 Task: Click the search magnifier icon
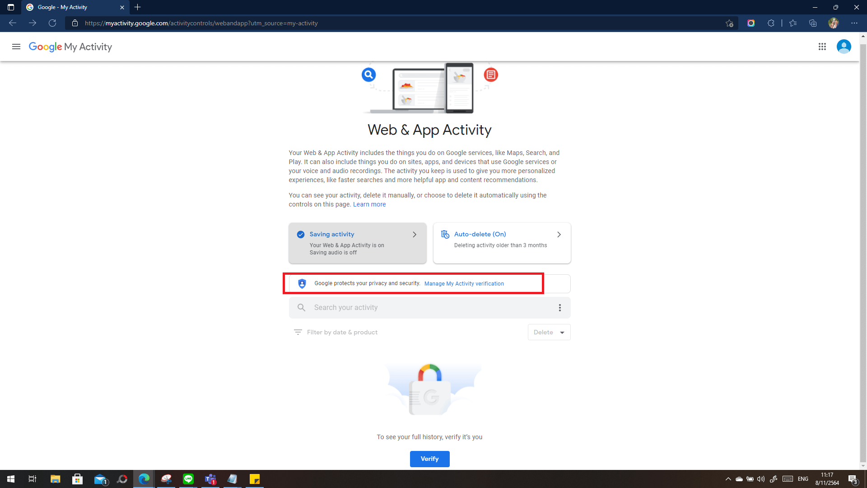click(x=301, y=308)
